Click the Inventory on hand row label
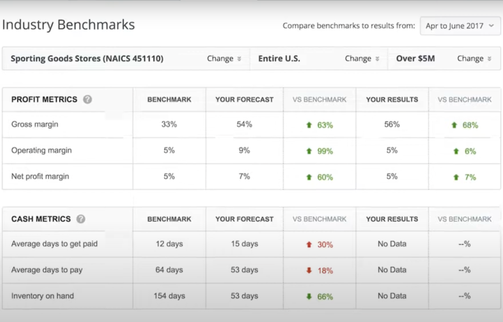This screenshot has height=322, width=503. [x=42, y=296]
